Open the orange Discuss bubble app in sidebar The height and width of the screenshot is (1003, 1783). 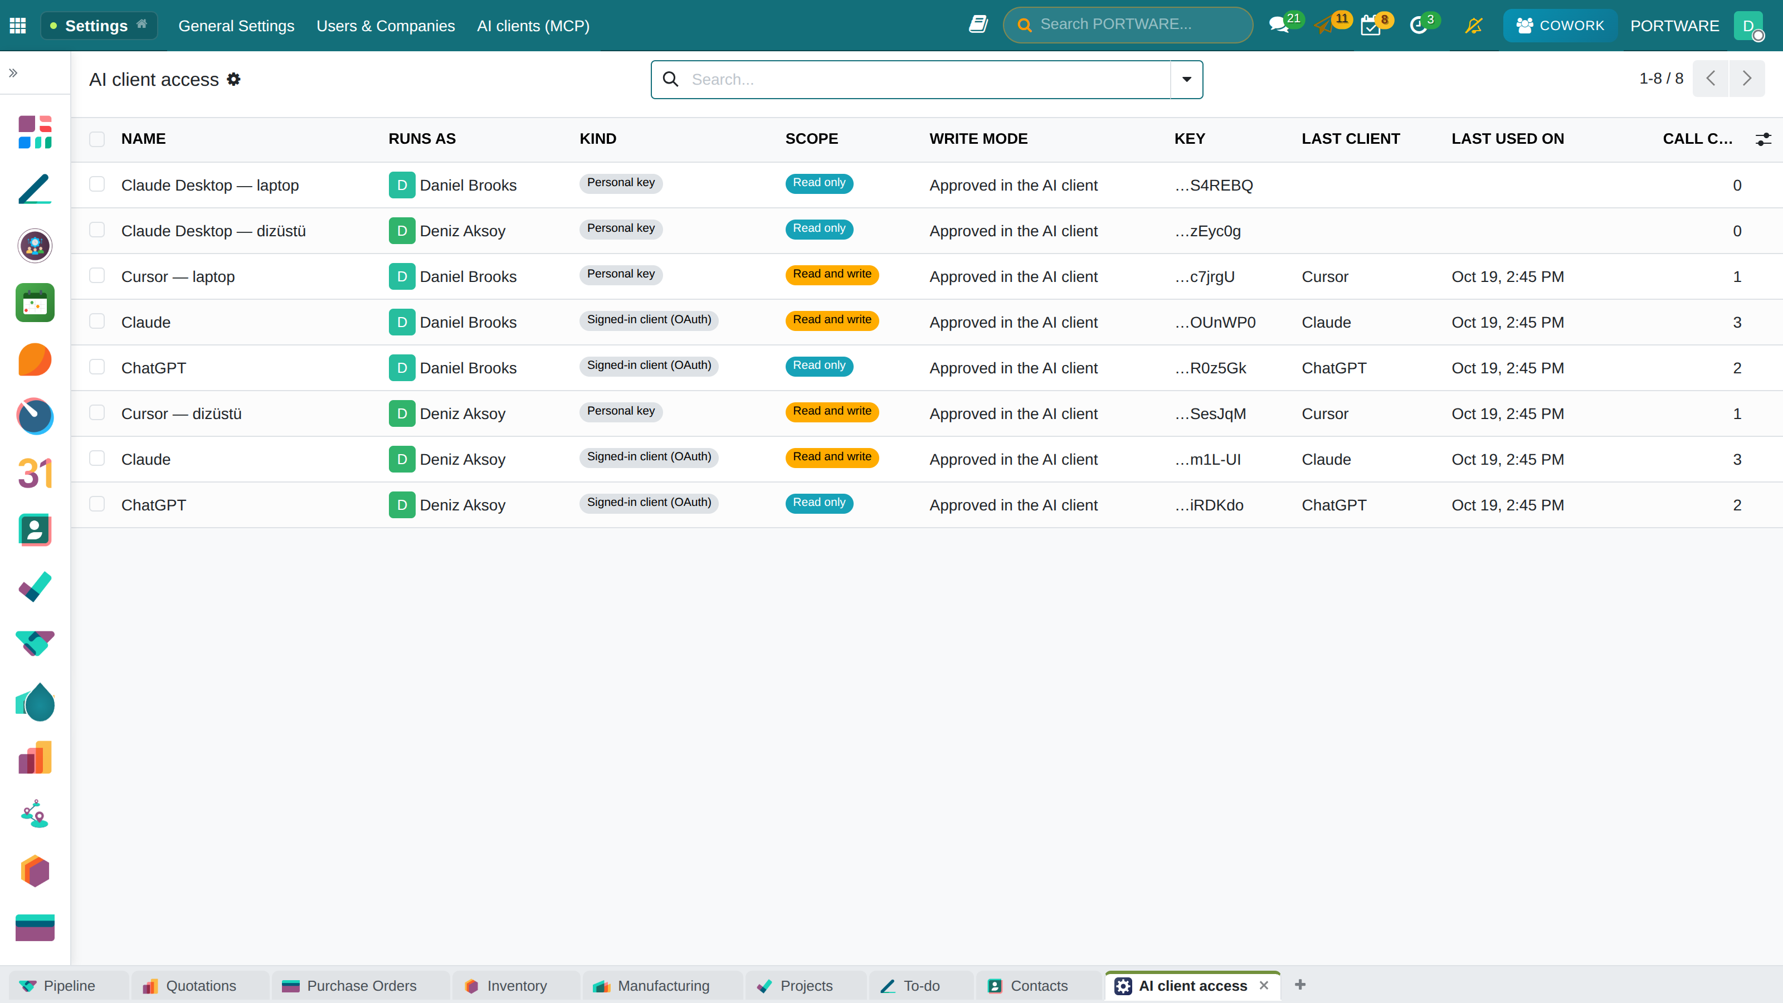point(35,359)
